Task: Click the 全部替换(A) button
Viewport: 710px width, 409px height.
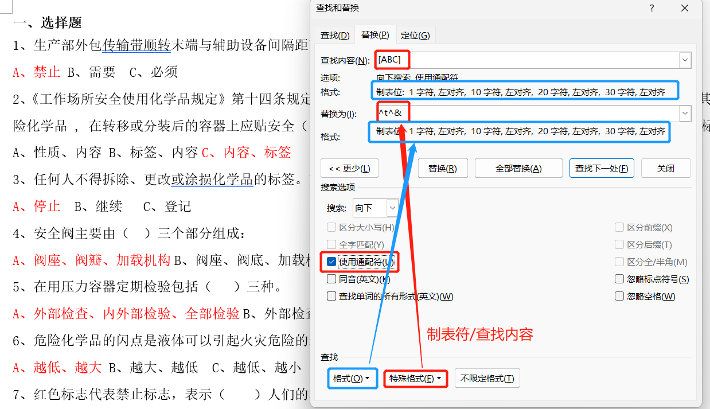Action: pos(518,169)
